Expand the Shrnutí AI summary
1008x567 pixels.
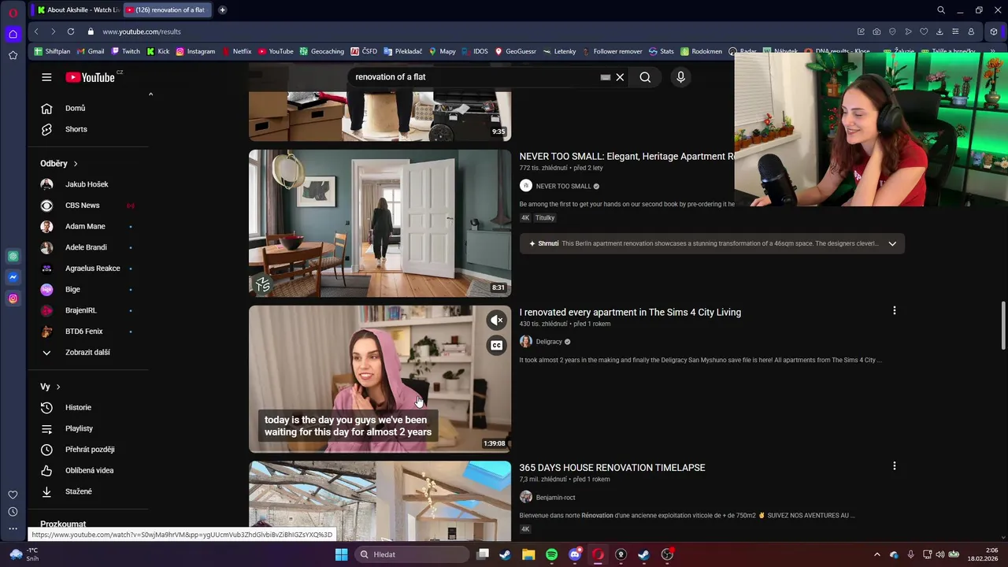click(892, 243)
